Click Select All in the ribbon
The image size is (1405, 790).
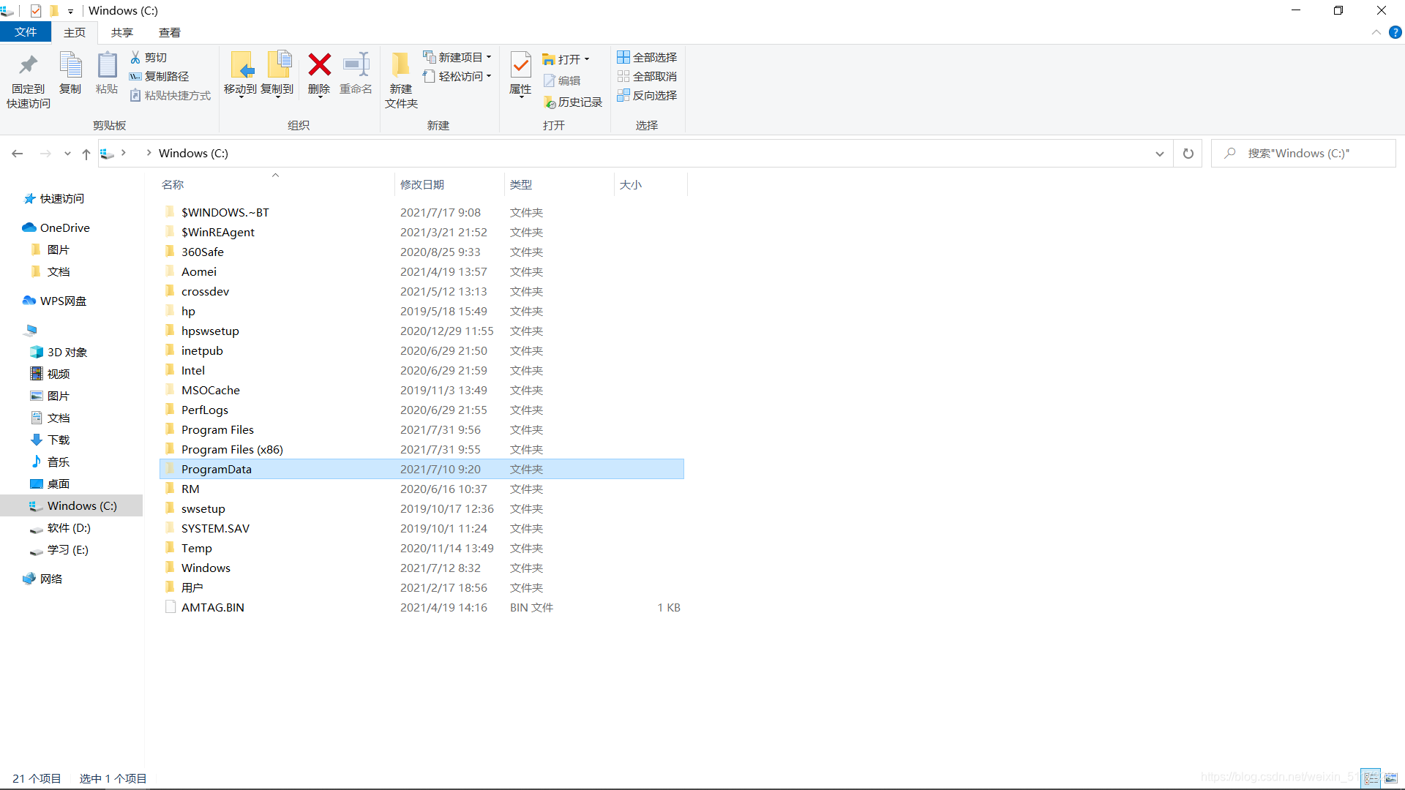pyautogui.click(x=647, y=57)
